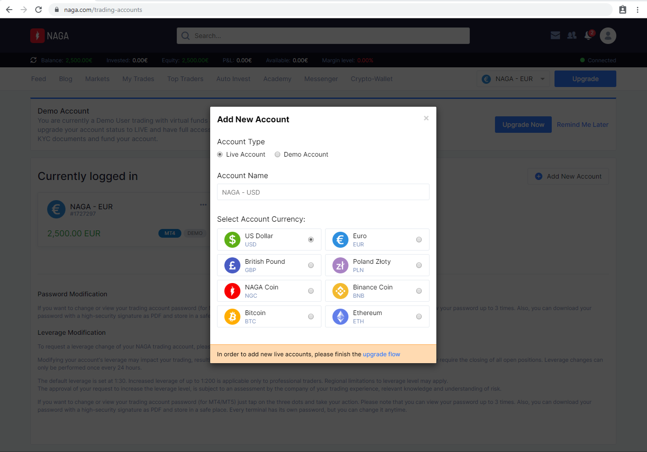The image size is (647, 452).
Task: Open the Markets tab
Action: (97, 79)
